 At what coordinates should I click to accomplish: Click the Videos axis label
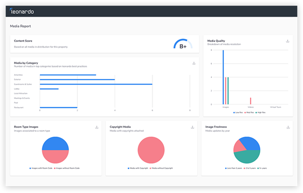click(251, 107)
